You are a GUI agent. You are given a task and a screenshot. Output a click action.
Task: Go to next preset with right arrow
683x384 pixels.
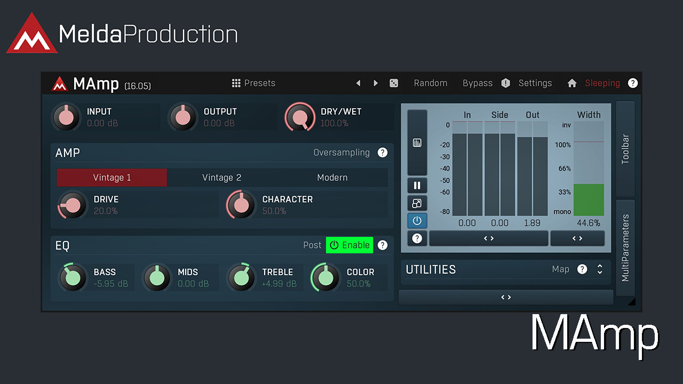point(376,83)
